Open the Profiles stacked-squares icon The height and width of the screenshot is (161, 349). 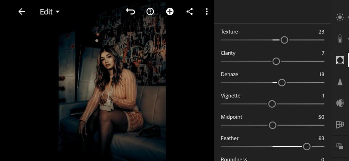340,146
